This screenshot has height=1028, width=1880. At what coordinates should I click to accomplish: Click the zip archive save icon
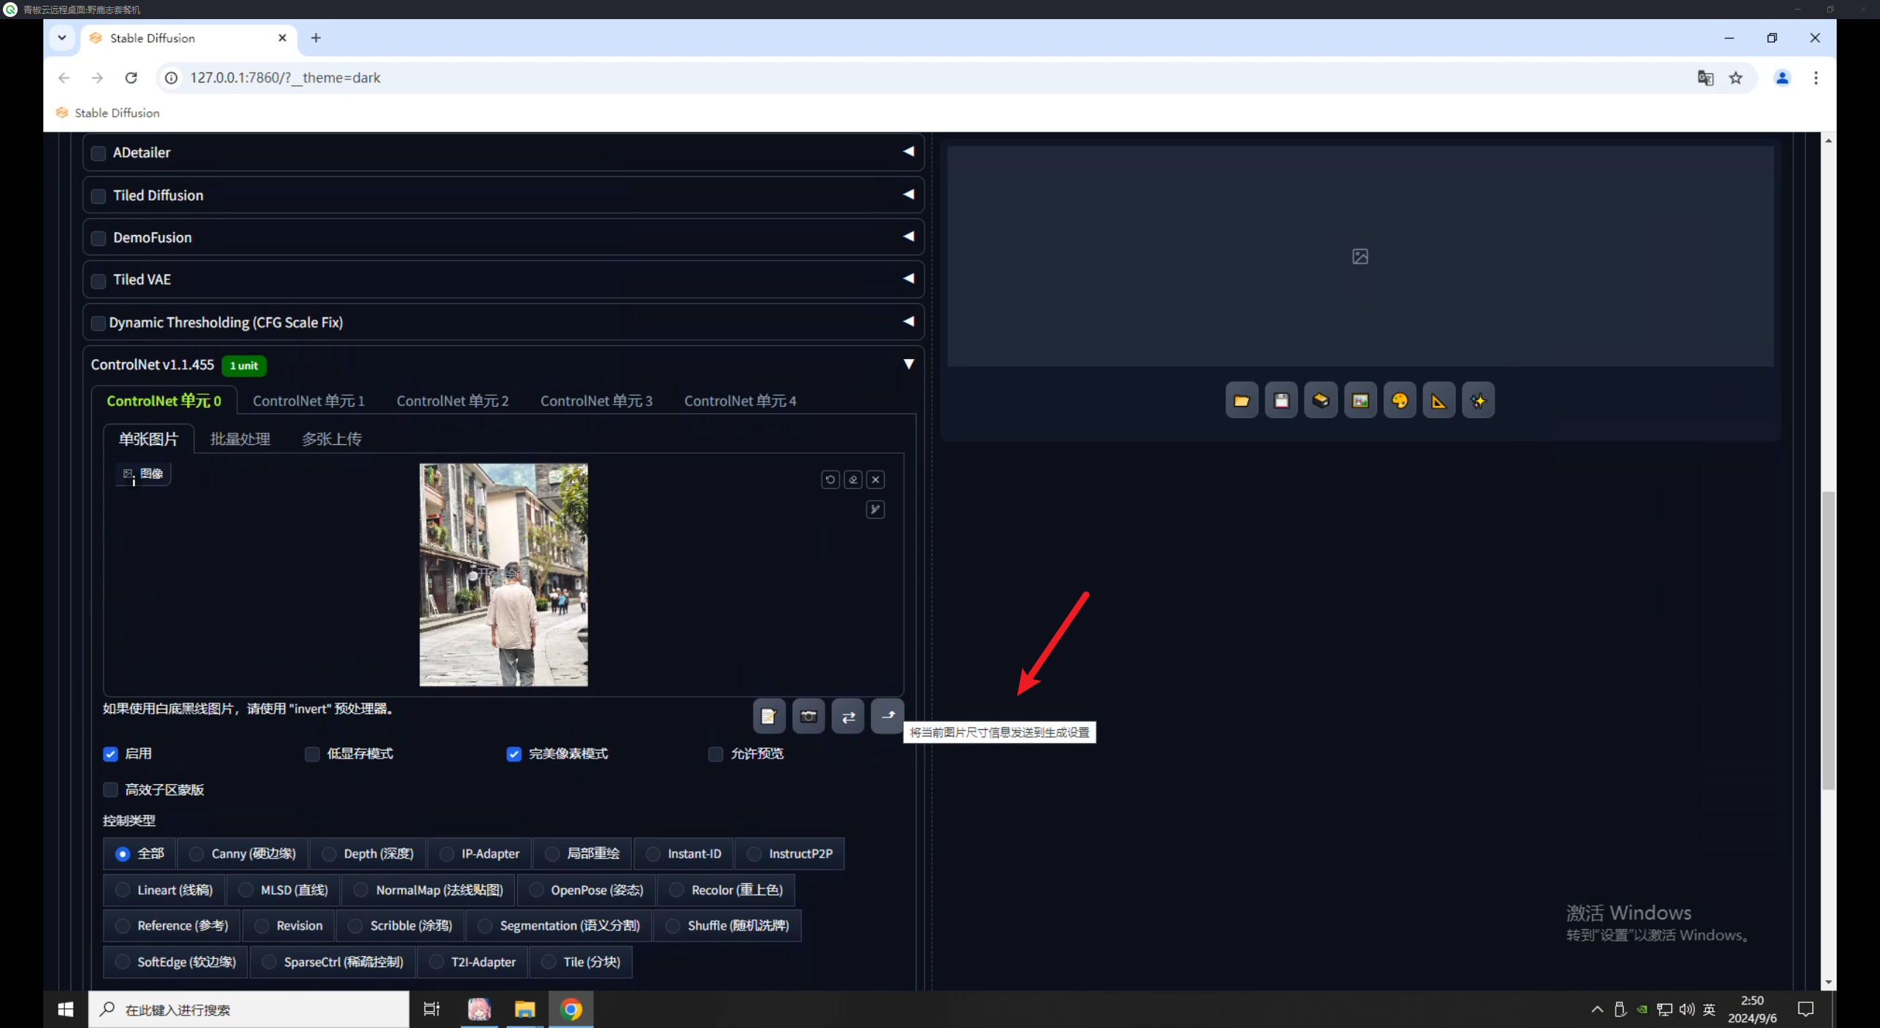point(1320,400)
